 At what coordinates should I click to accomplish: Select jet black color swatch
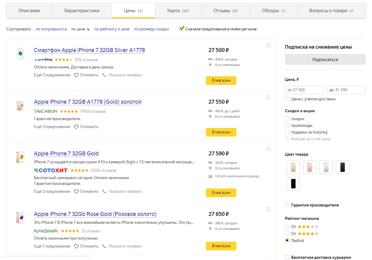click(293, 184)
